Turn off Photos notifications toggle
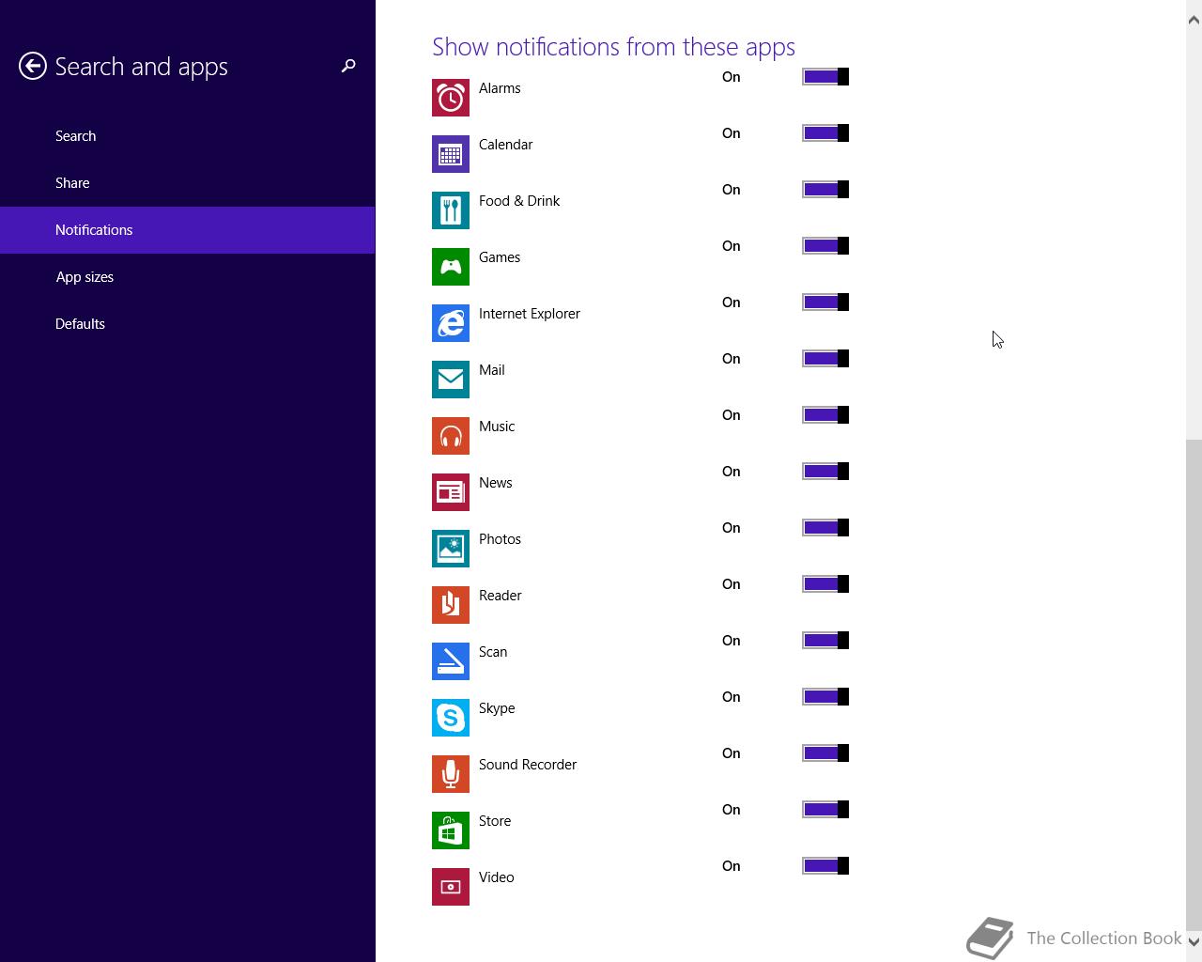The image size is (1202, 962). tap(825, 528)
